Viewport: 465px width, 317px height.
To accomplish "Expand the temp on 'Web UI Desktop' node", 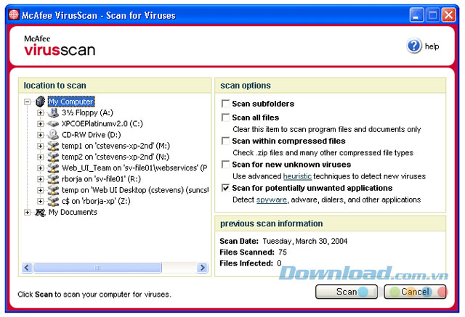I will pos(41,190).
